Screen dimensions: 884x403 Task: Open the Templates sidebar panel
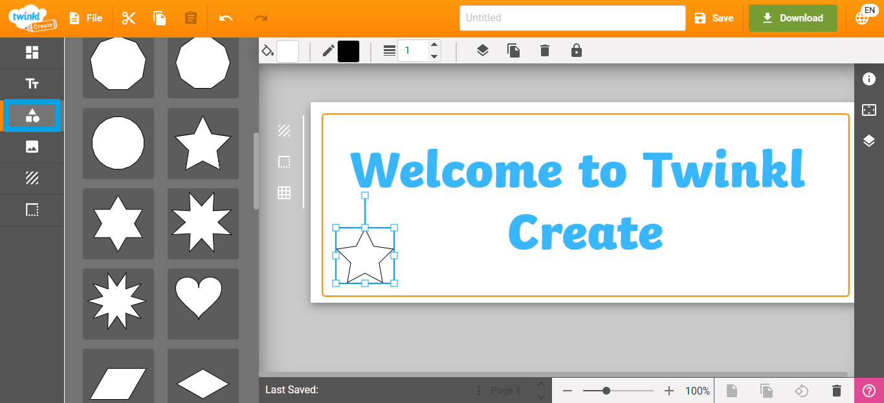32,52
